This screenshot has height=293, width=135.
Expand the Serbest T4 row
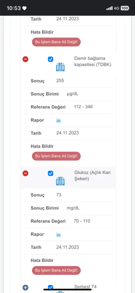tap(25, 287)
